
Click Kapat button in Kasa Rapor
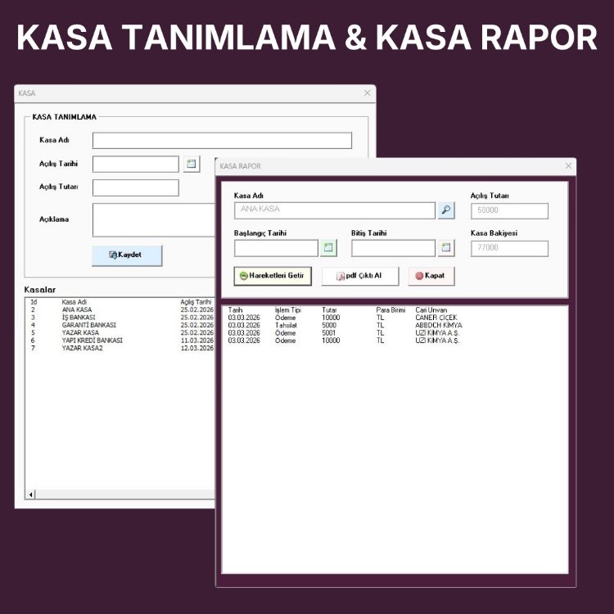[431, 276]
